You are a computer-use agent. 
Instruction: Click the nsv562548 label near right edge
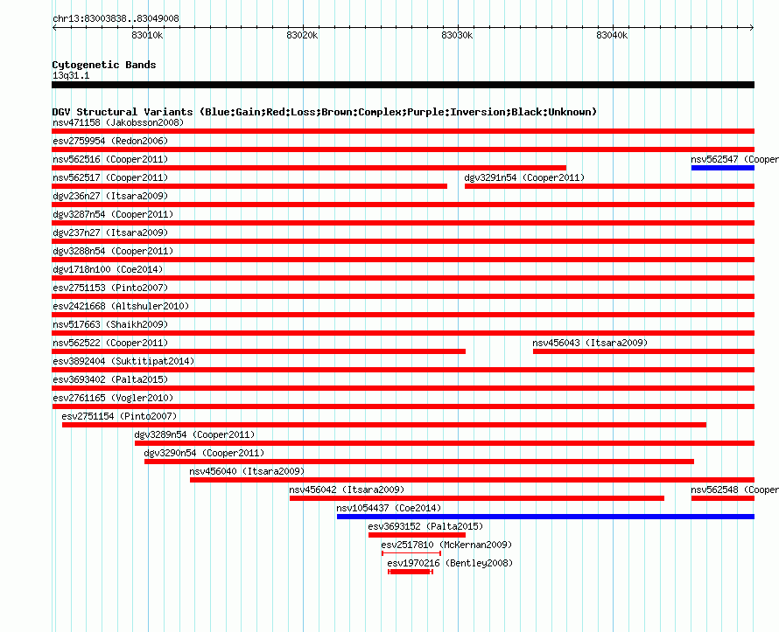tap(734, 490)
